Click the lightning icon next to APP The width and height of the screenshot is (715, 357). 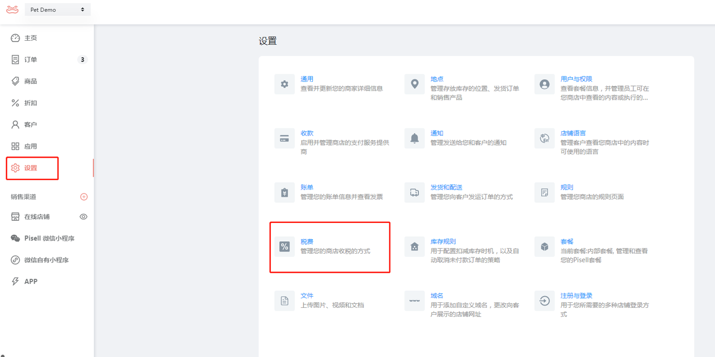tap(15, 282)
